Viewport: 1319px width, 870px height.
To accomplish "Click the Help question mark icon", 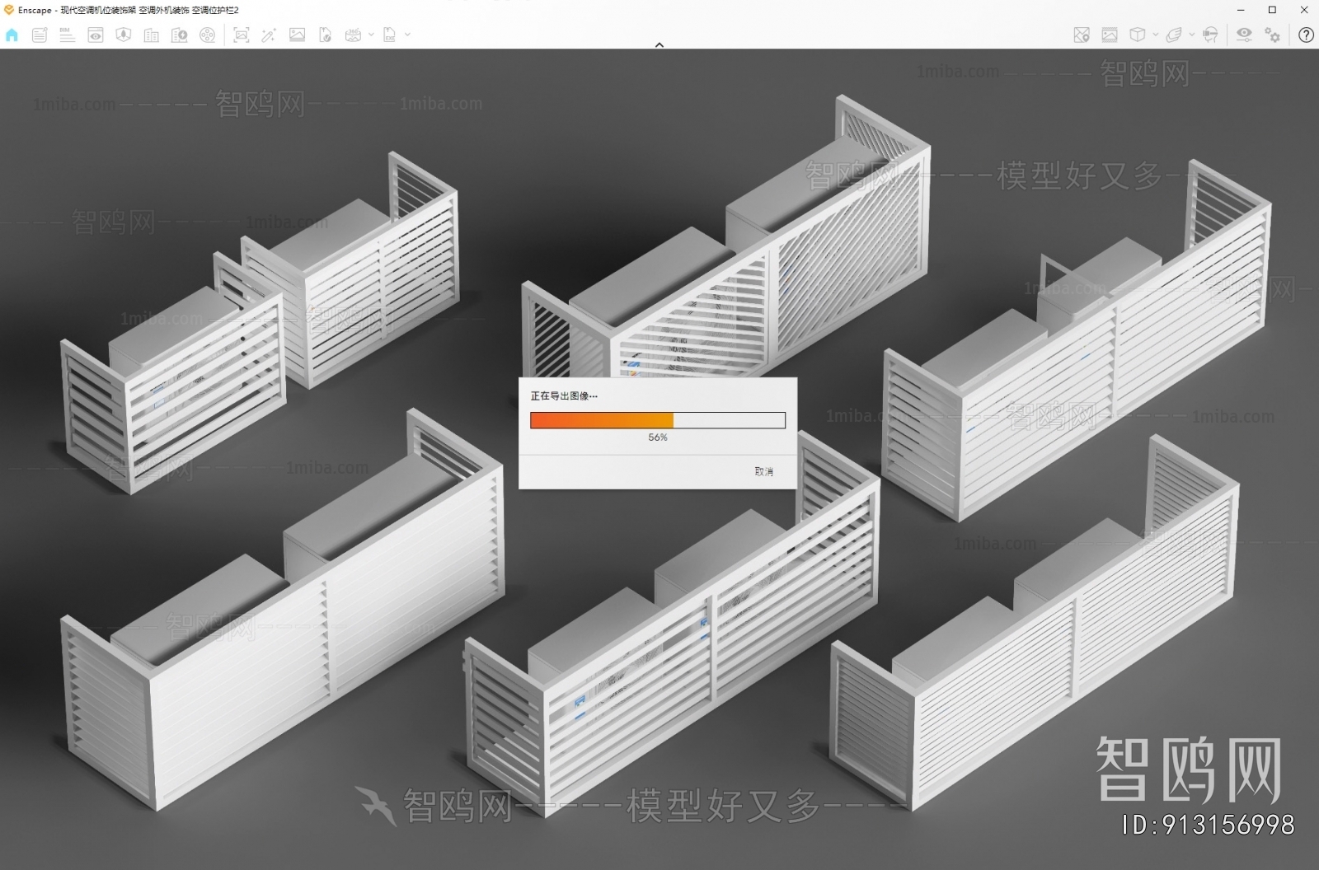I will pos(1306,35).
